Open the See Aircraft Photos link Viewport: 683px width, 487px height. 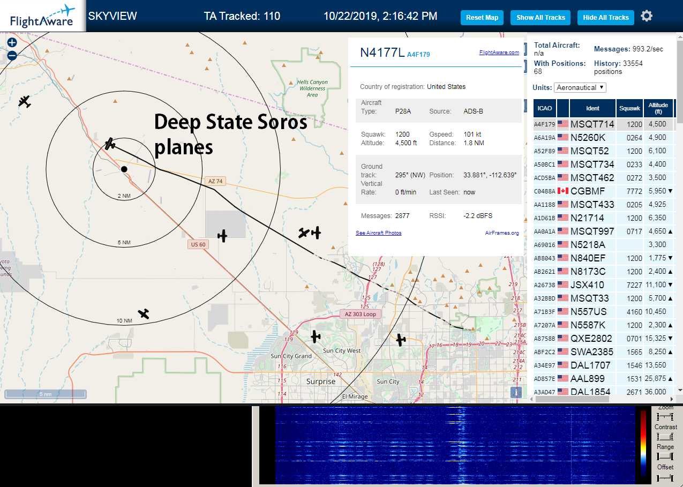(378, 233)
